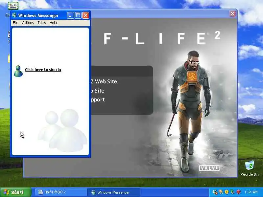Viewport: 263px width, 197px height.
Task: Select the desktop icon above the Messenger window
Action: coord(13,6)
